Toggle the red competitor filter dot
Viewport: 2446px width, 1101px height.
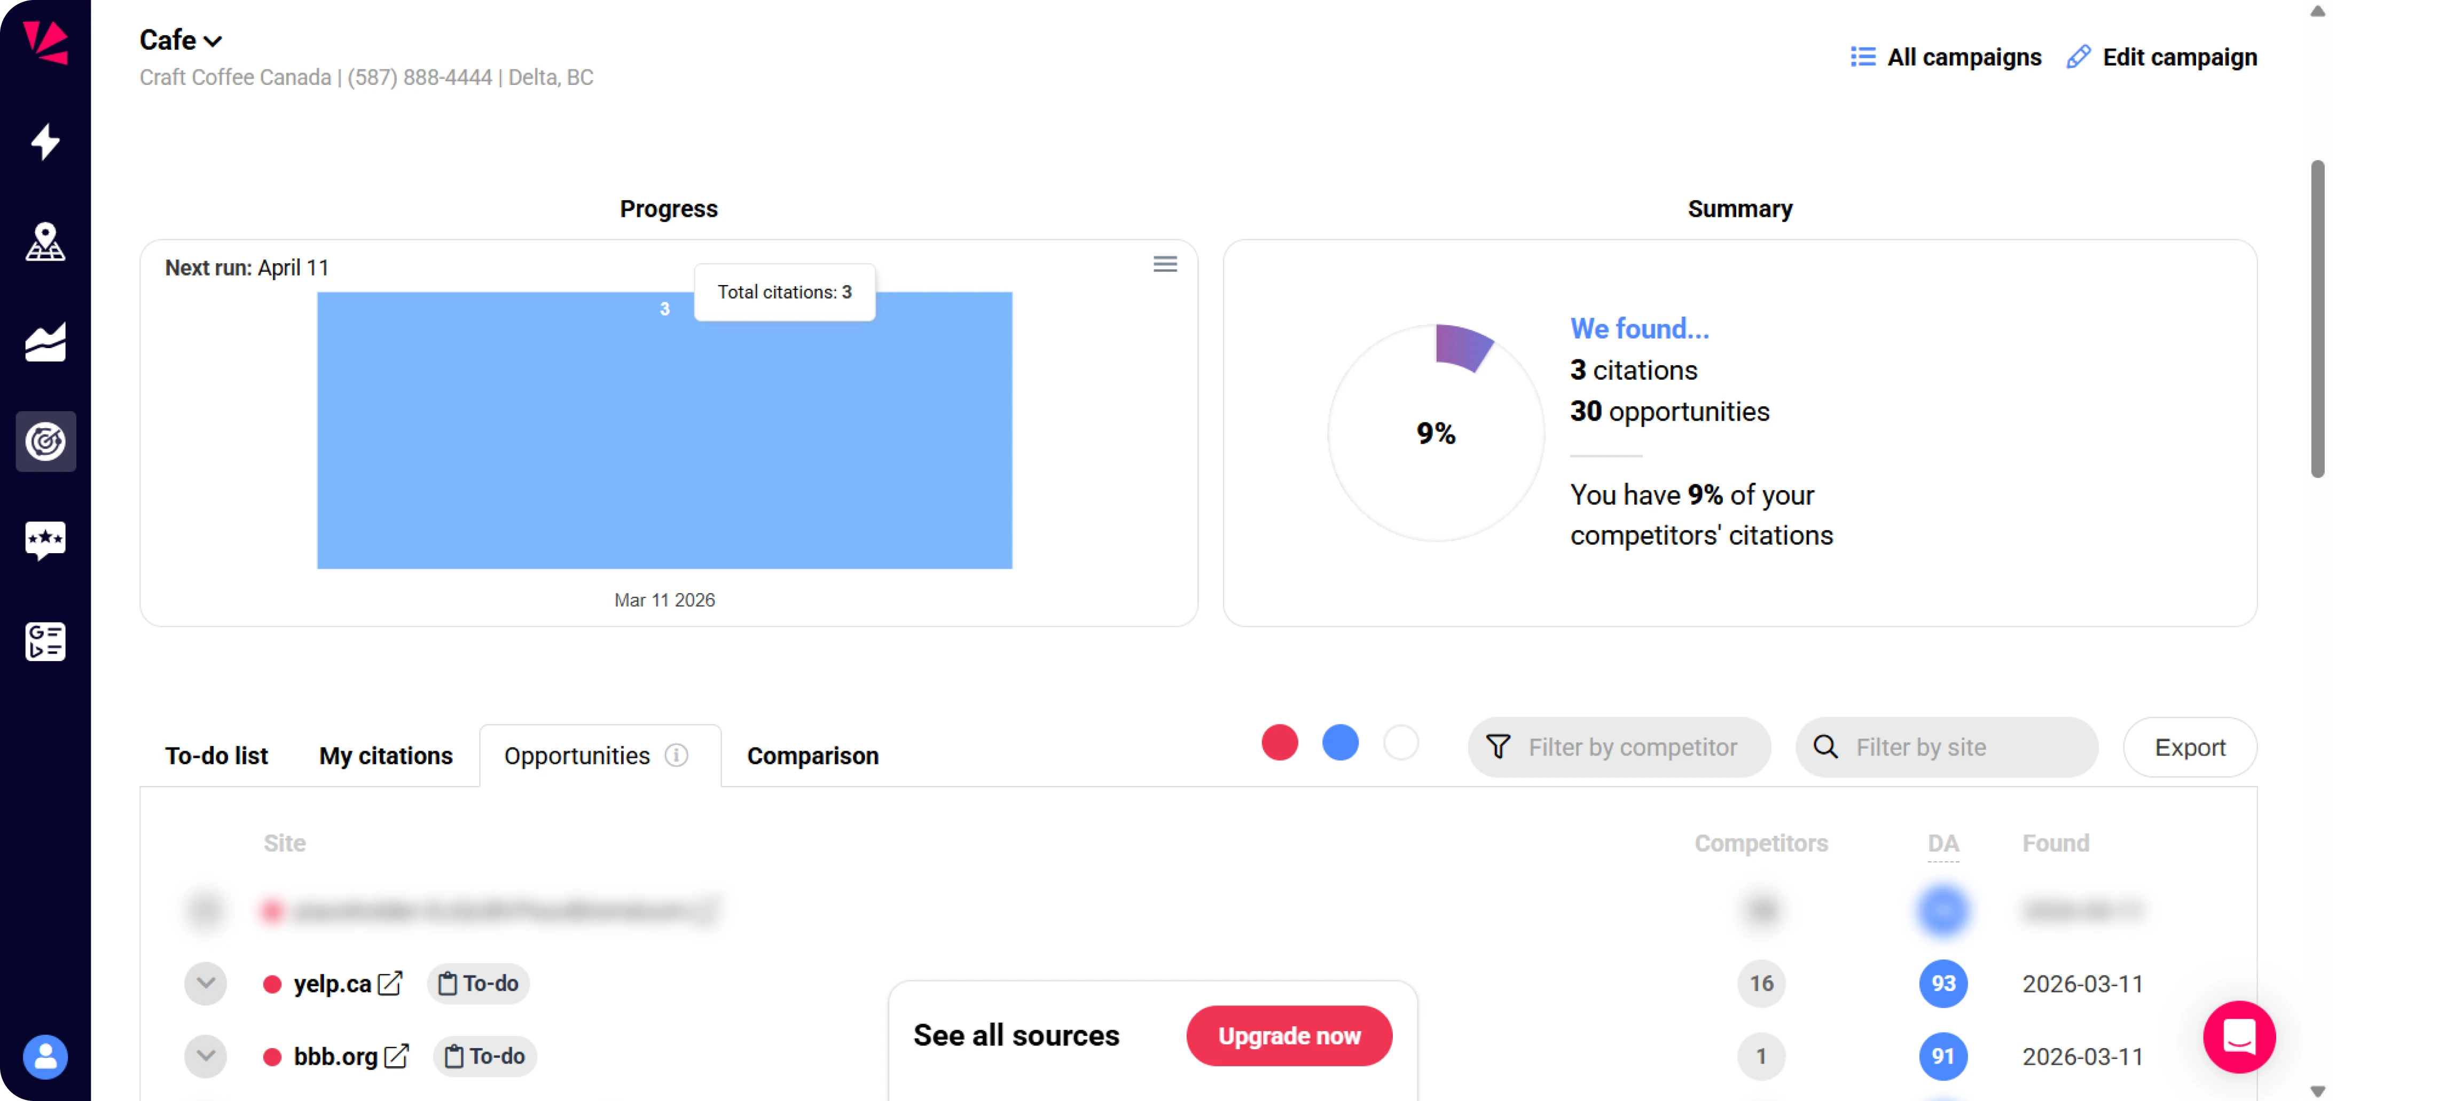(x=1279, y=743)
